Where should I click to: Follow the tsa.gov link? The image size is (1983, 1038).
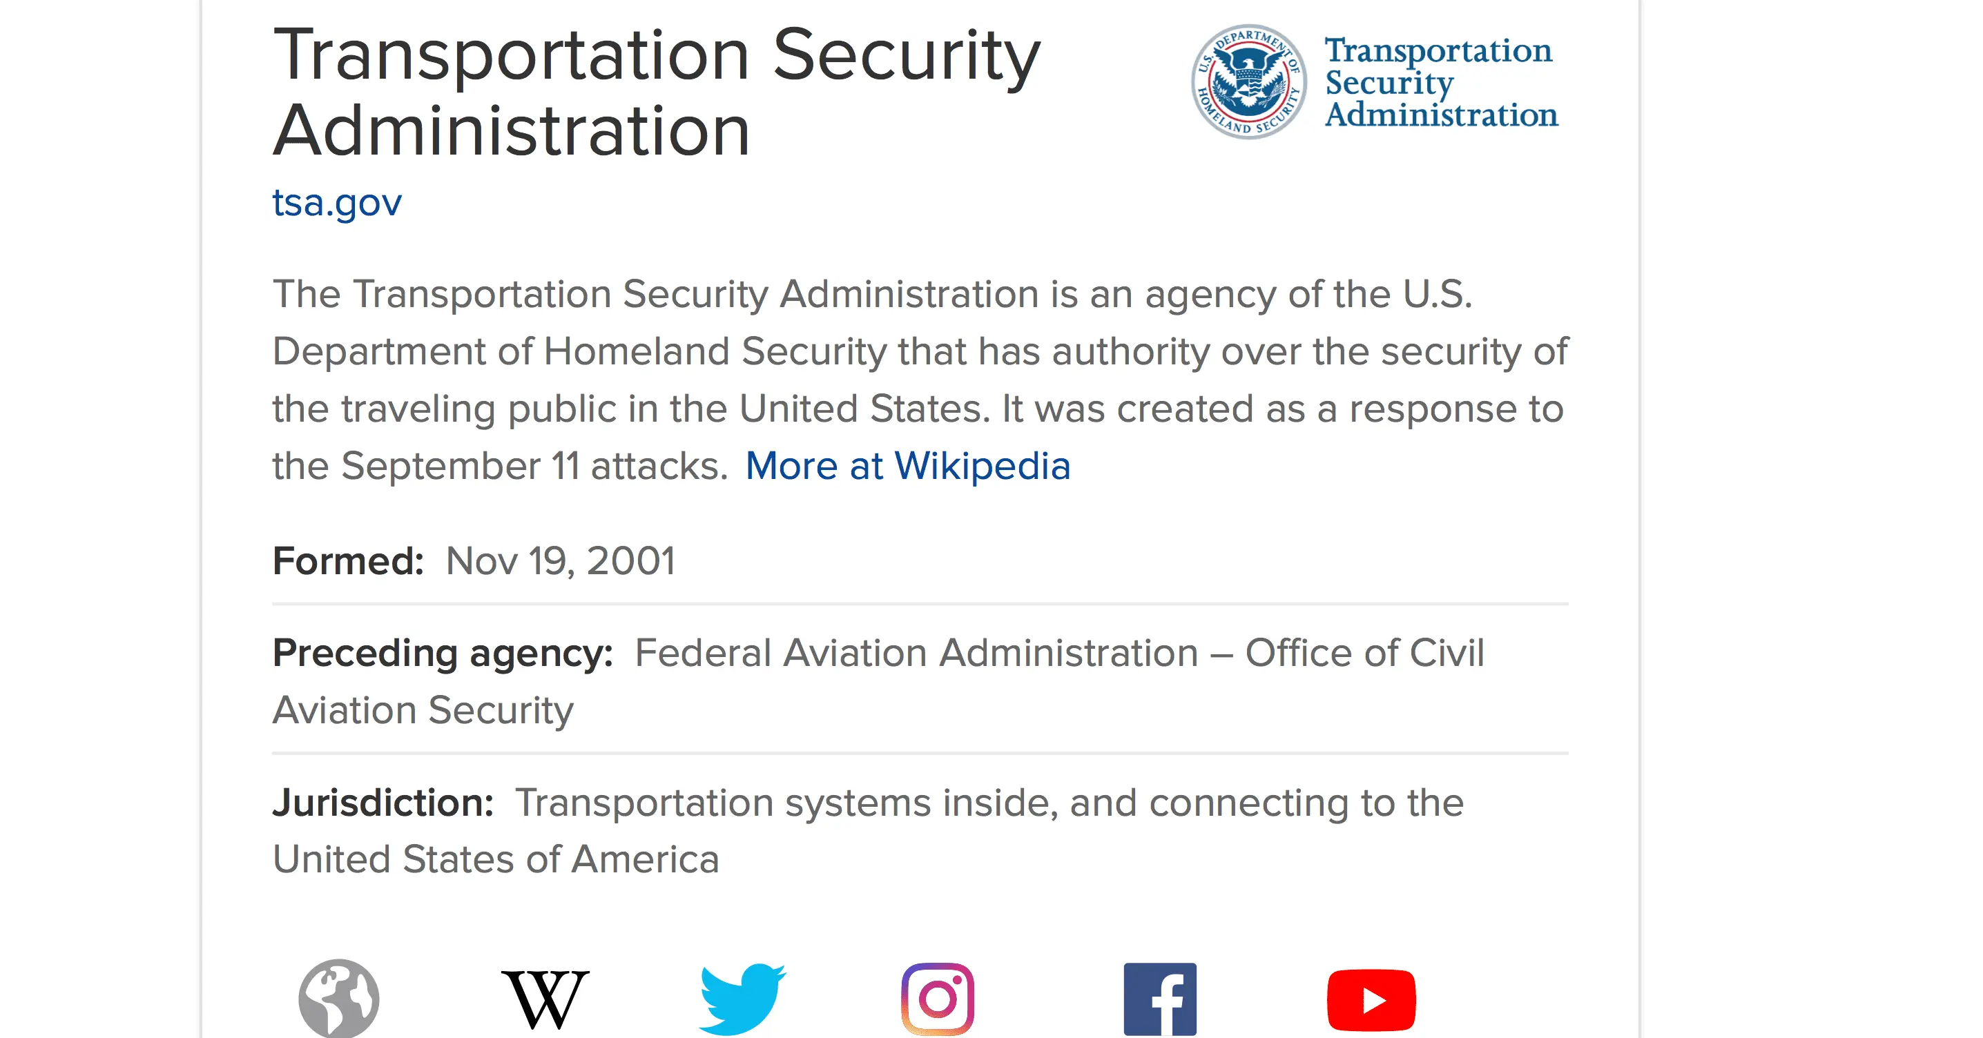(337, 202)
